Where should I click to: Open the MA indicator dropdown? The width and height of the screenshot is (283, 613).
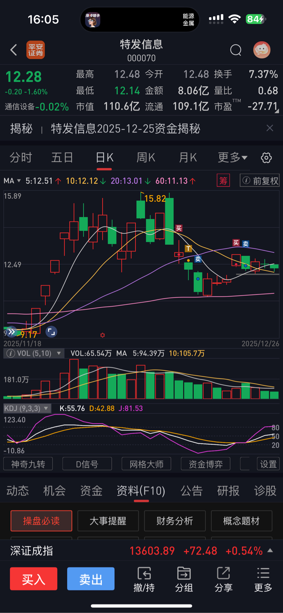click(12, 181)
